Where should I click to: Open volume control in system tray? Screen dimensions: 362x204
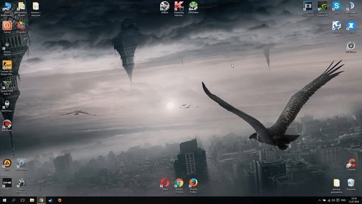click(x=333, y=200)
